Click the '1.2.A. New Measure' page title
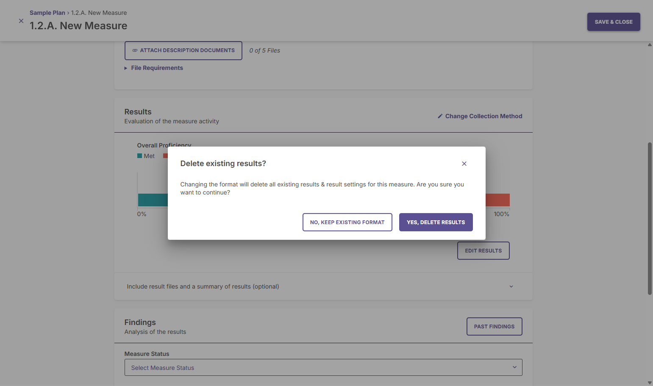The height and width of the screenshot is (386, 653). pos(78,26)
